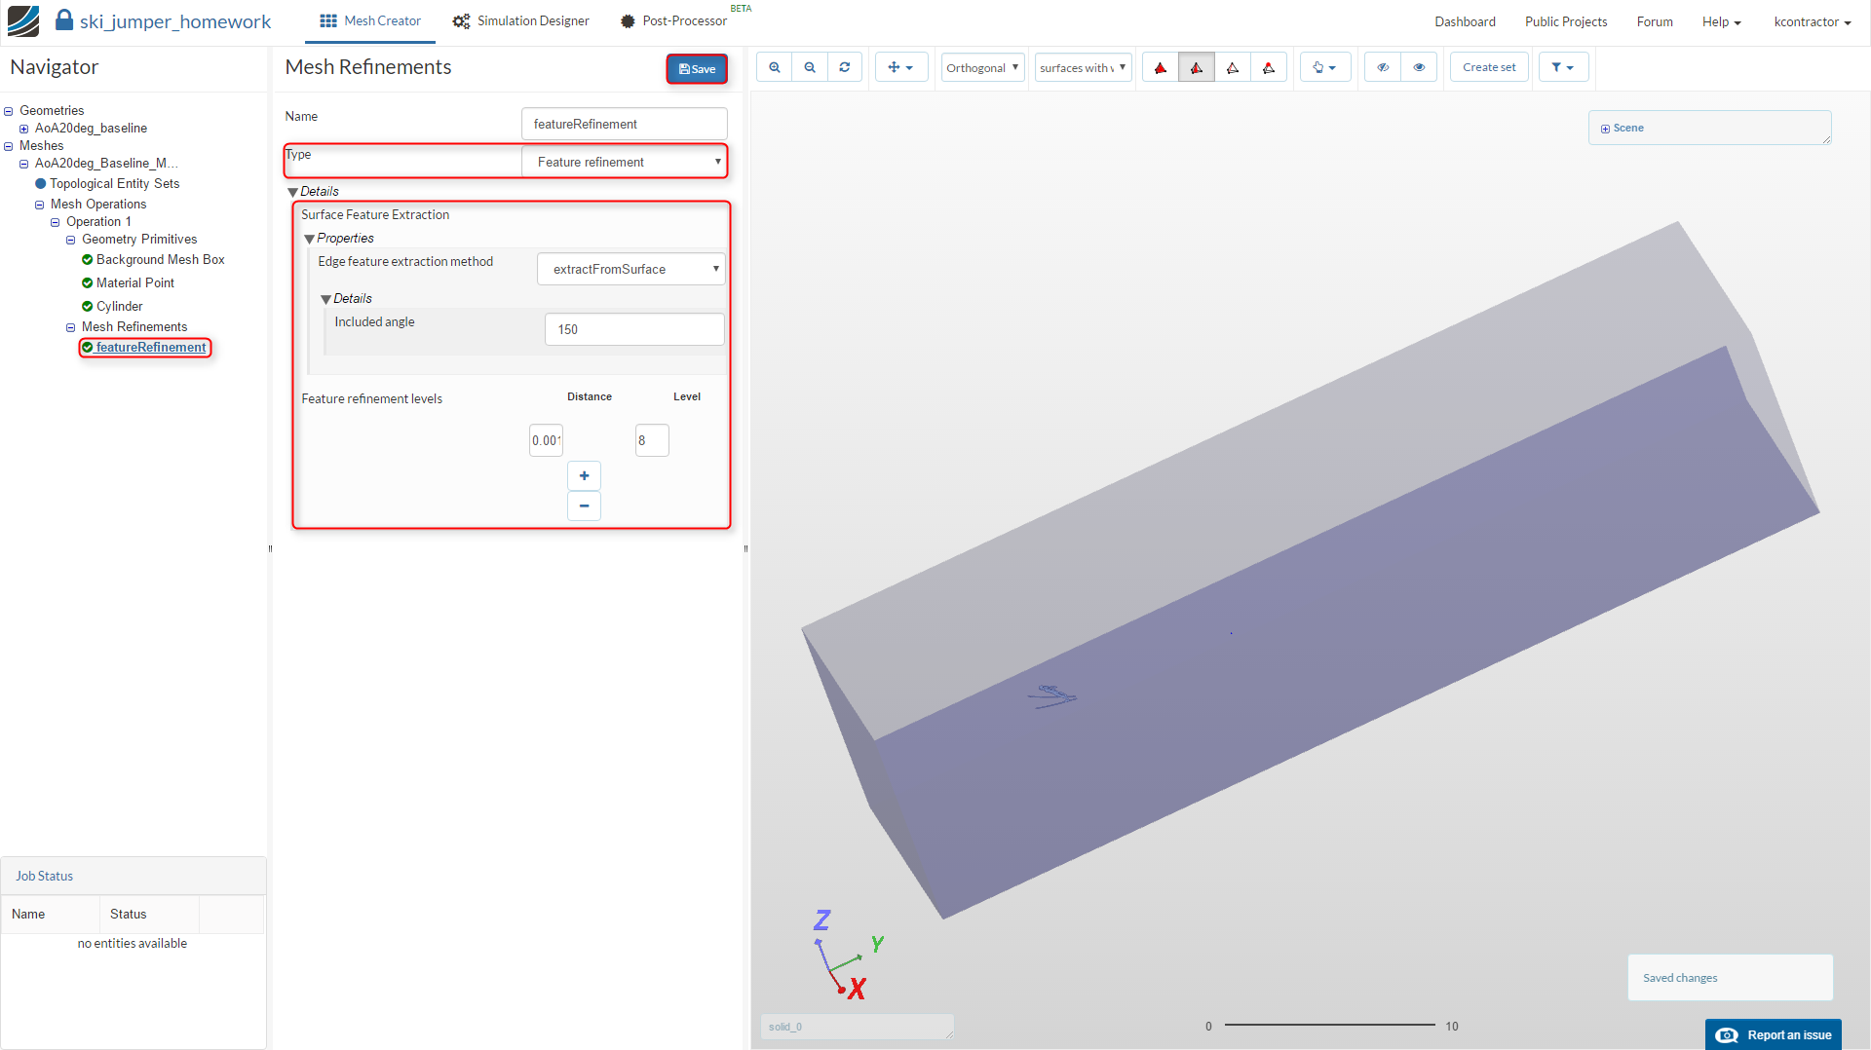Click the Included angle input field
The width and height of the screenshot is (1871, 1050).
point(633,329)
